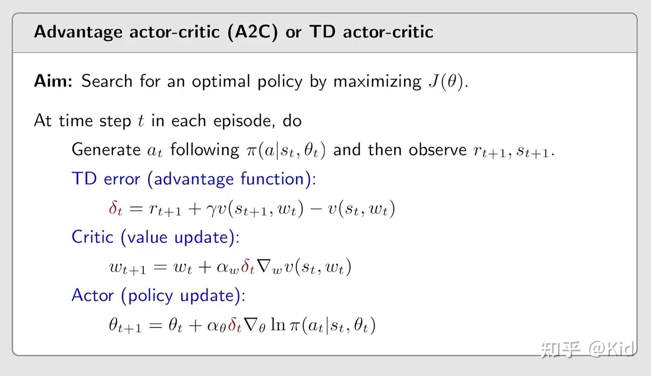Image resolution: width=651 pixels, height=376 pixels.
Task: Click the J(θ) objective symbol
Action: 446,81
